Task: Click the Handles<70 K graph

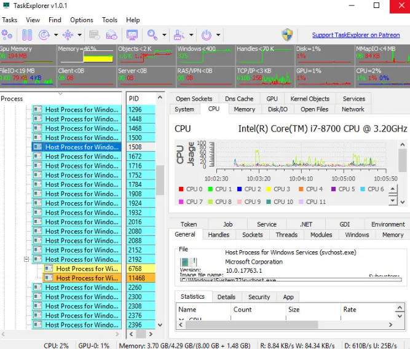Action: (265, 54)
